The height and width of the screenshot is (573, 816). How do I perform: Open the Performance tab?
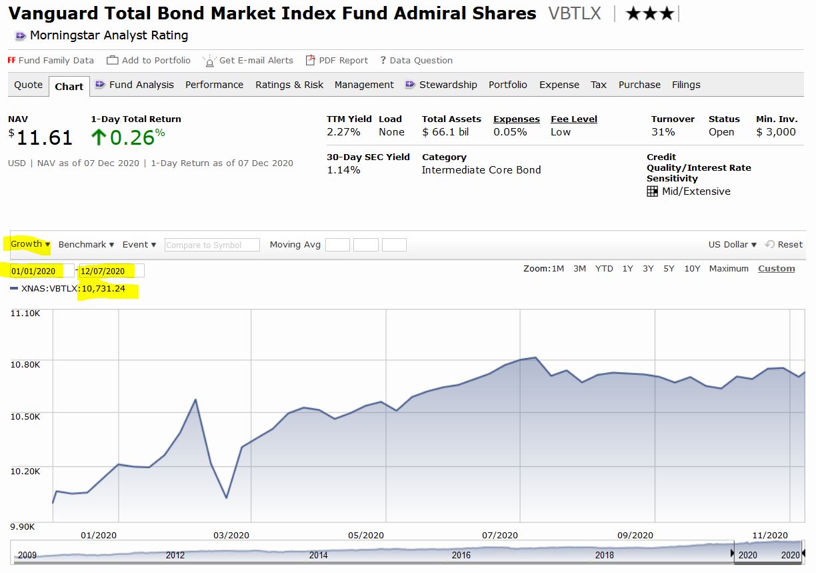coord(215,85)
